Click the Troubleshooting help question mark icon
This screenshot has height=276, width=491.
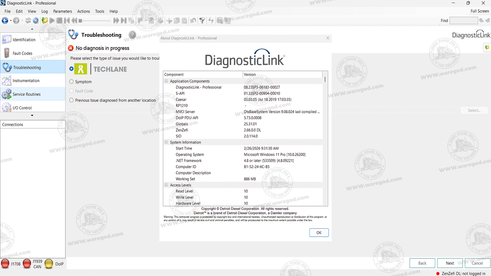(132, 34)
